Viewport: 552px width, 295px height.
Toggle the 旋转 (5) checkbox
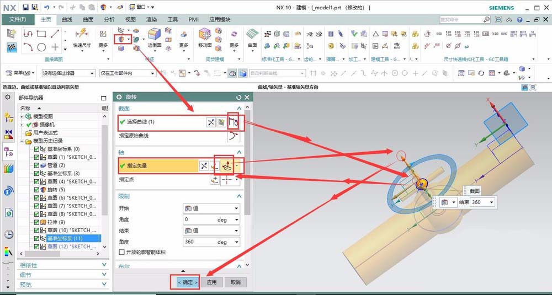pyautogui.click(x=36, y=190)
